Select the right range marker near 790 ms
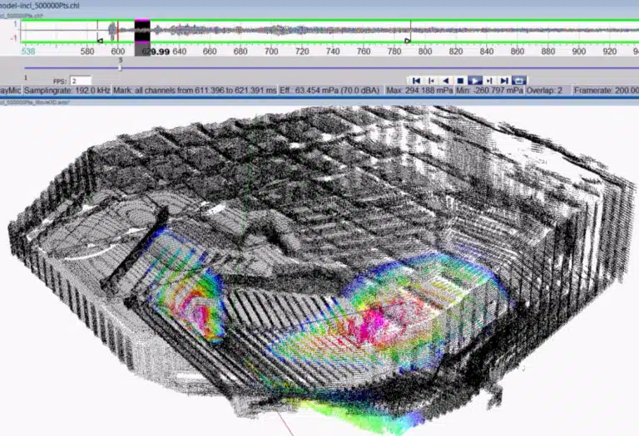639x436 pixels. (408, 40)
